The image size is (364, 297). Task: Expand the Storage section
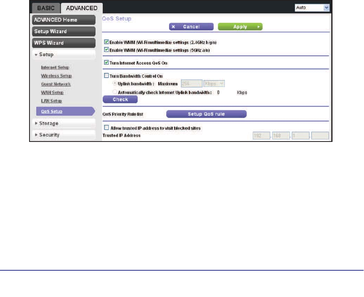pyautogui.click(x=64, y=123)
